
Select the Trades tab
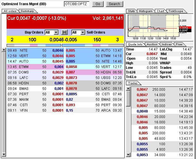133,83
